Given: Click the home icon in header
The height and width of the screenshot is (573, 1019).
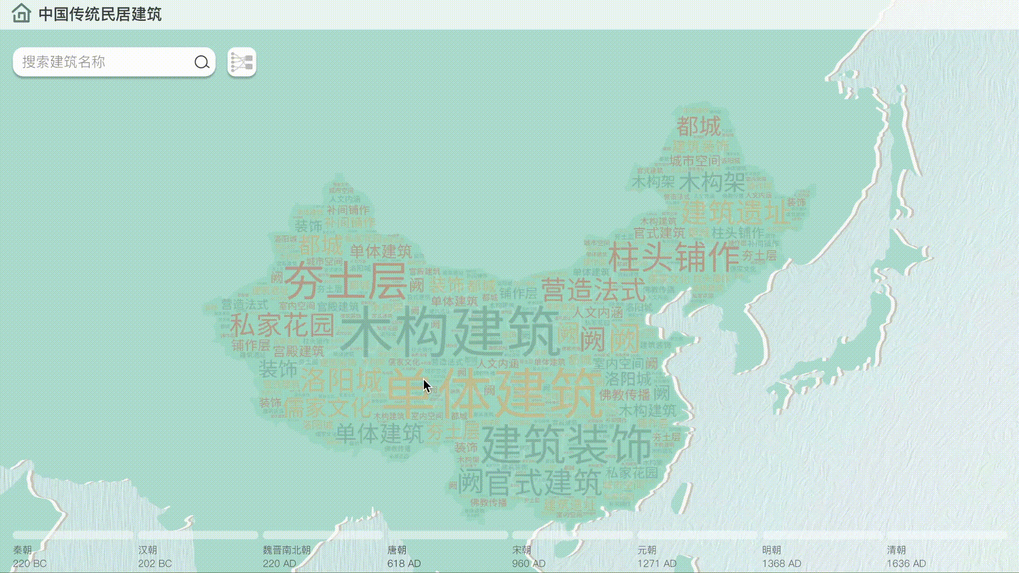Looking at the screenshot, I should point(21,13).
